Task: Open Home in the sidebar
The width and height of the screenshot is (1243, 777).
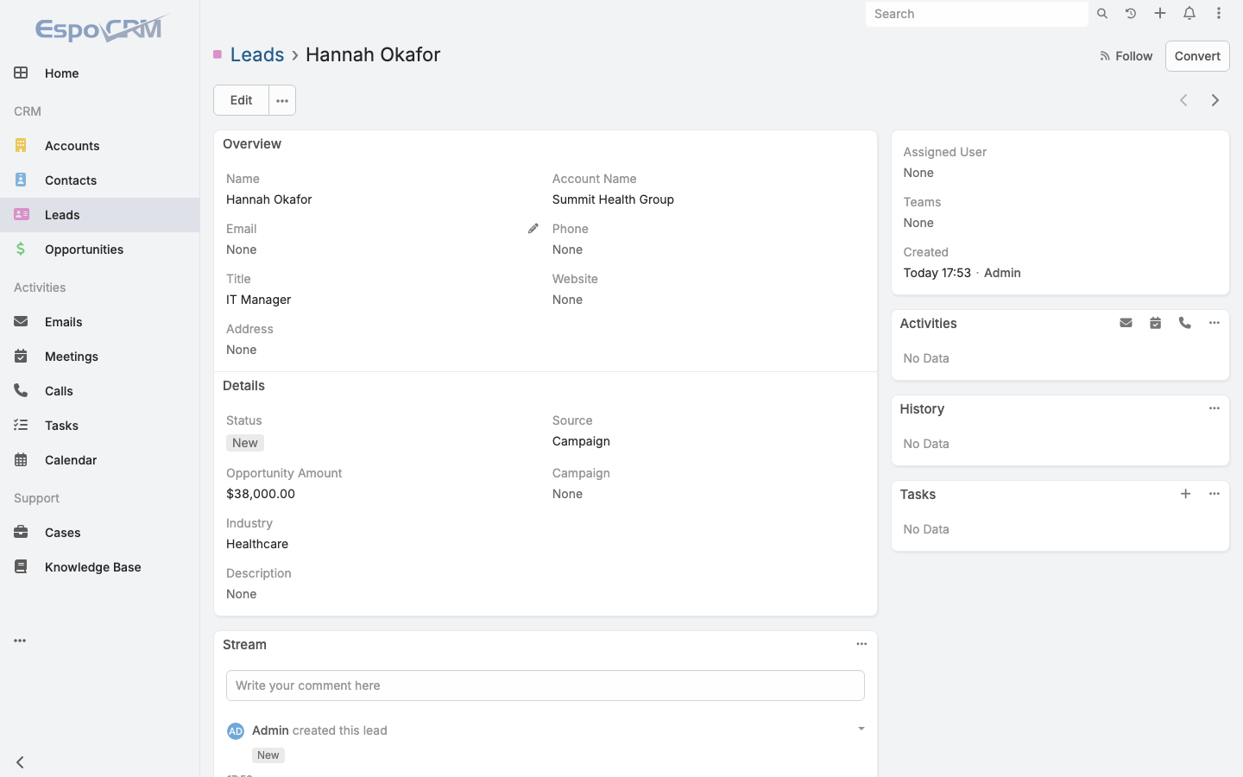Action: point(99,73)
